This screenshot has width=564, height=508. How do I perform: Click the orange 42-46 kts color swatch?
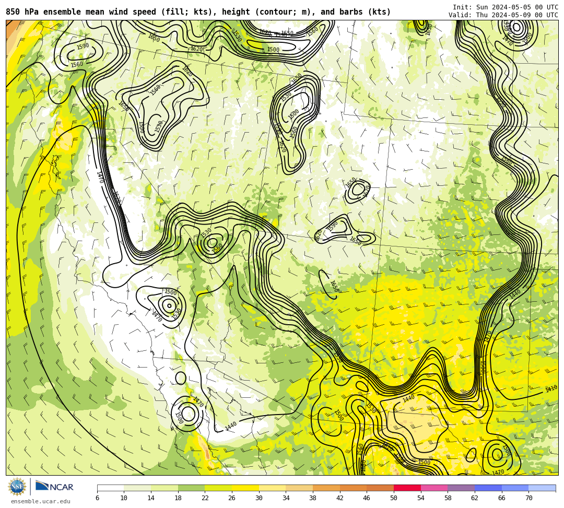pyautogui.click(x=353, y=488)
